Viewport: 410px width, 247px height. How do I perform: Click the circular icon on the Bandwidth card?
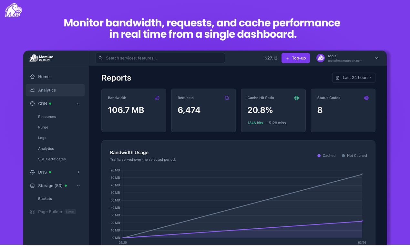[x=157, y=98]
